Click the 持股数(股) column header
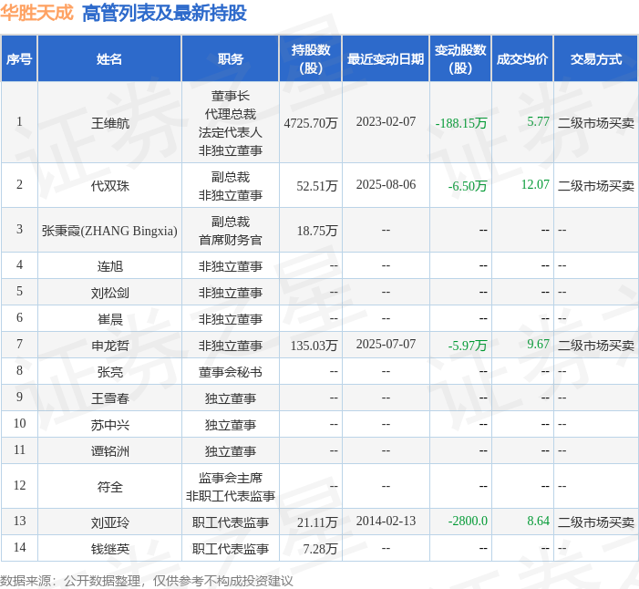This screenshot has width=639, height=589. (x=311, y=59)
